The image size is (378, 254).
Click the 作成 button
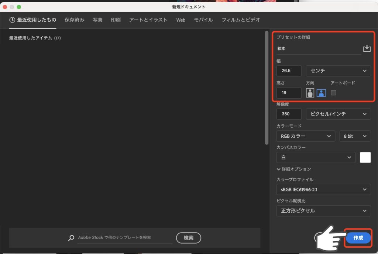(x=358, y=238)
